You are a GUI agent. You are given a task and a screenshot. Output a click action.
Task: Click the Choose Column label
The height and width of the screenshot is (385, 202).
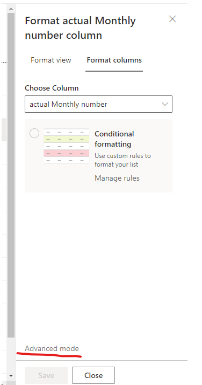tap(52, 88)
